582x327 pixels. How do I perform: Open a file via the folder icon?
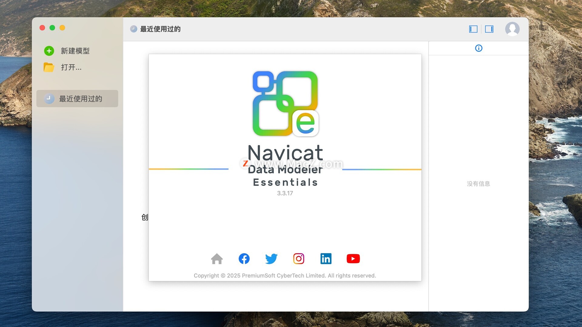pos(49,67)
